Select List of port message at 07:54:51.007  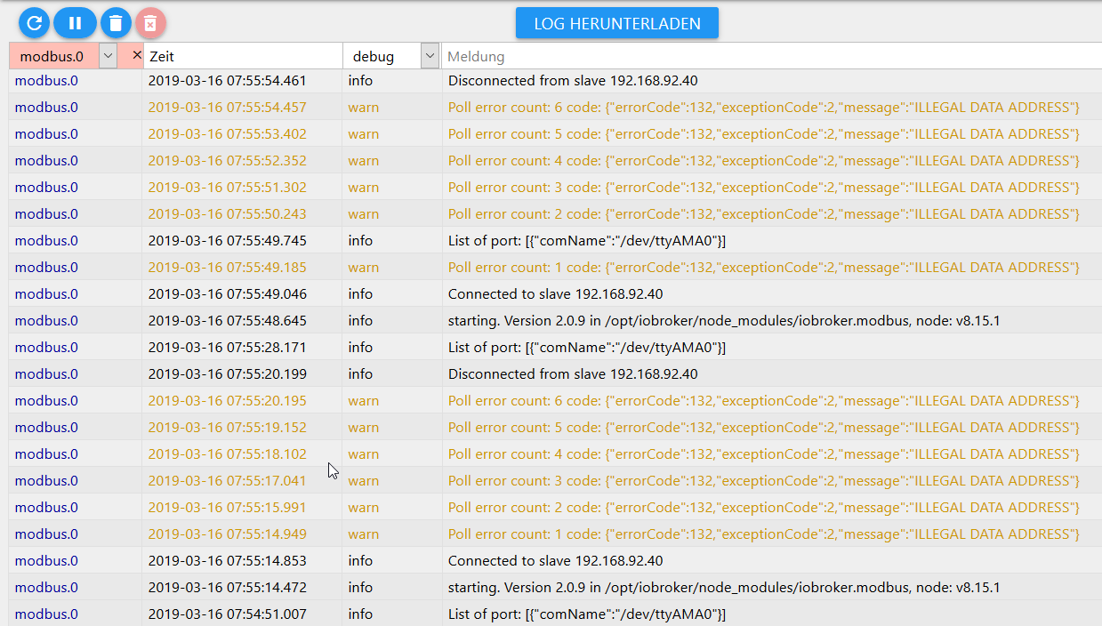pos(587,614)
